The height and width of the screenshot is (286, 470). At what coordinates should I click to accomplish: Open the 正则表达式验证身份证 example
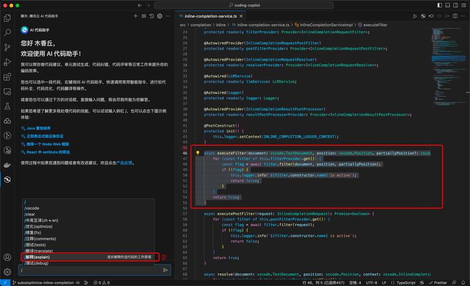[45, 136]
